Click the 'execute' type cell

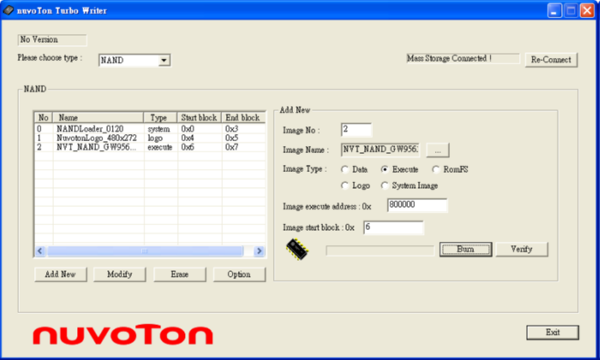(x=160, y=147)
